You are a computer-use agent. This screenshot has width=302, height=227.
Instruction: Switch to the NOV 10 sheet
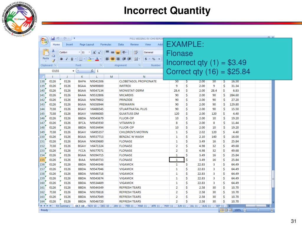(x=92, y=206)
